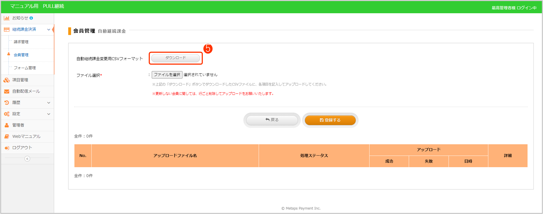The height and width of the screenshot is (214, 543).
Task: Collapse the 継続課金決済 menu chevron
Action: pos(49,29)
